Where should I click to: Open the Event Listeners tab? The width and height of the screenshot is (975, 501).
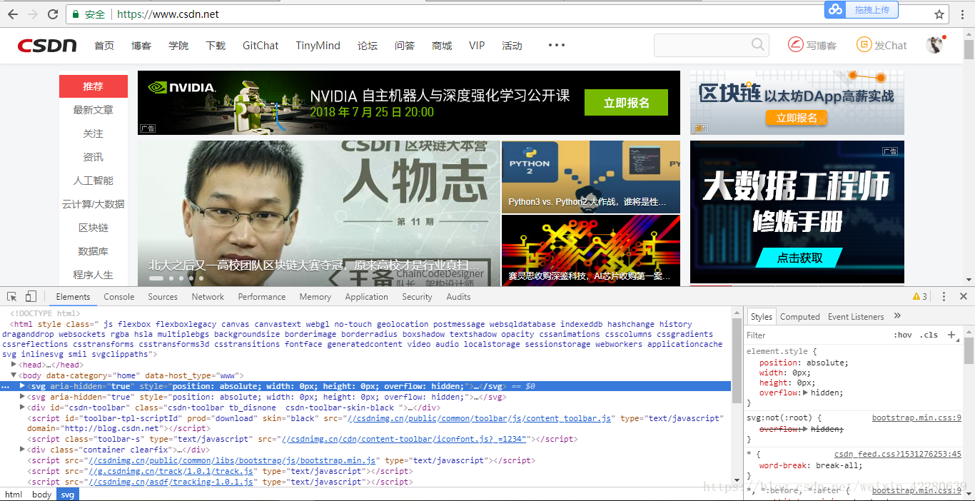[x=856, y=317]
